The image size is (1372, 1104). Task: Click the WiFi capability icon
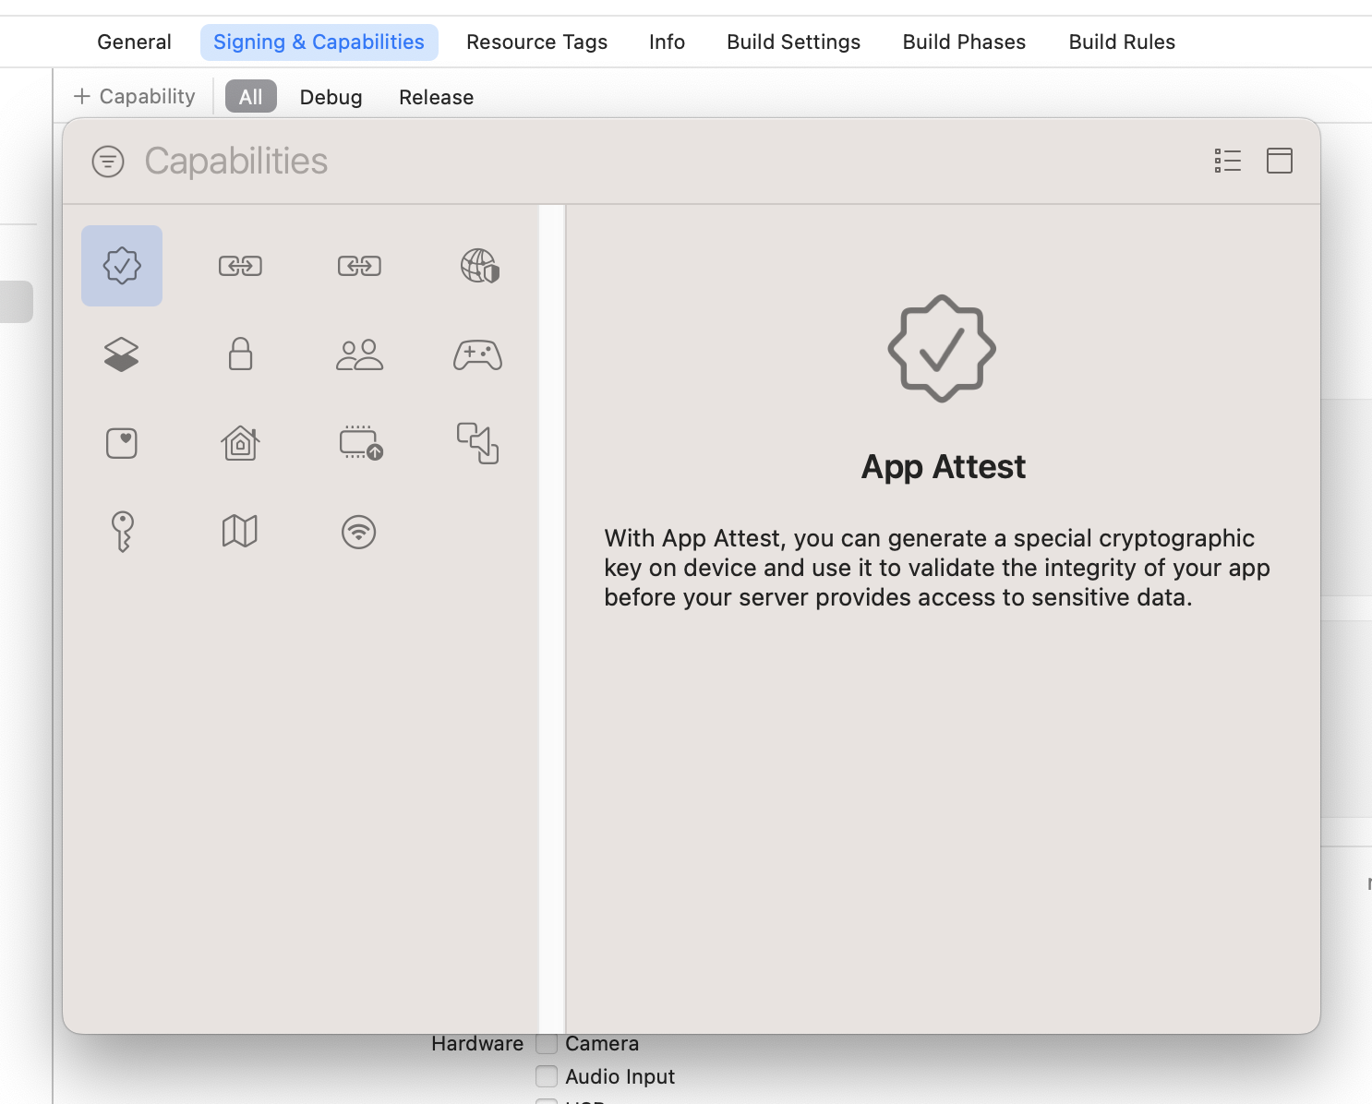coord(358,531)
